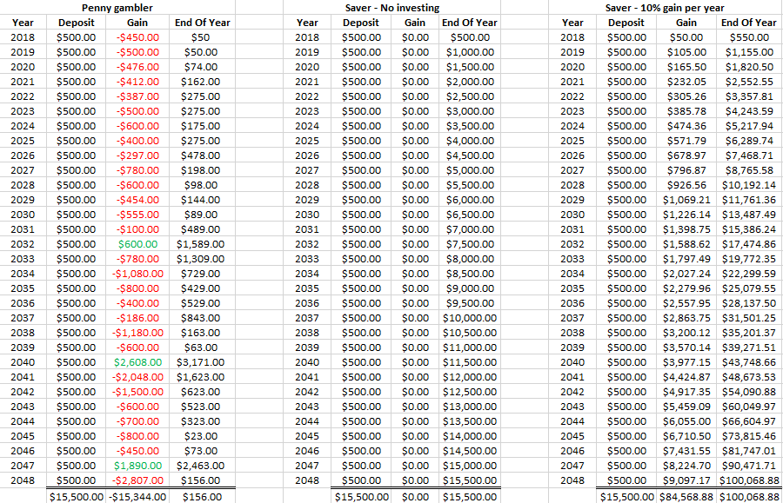Screen dimensions: 783x503
Task: Click the "Year" header in the Penny gambler table
Action: pos(24,23)
